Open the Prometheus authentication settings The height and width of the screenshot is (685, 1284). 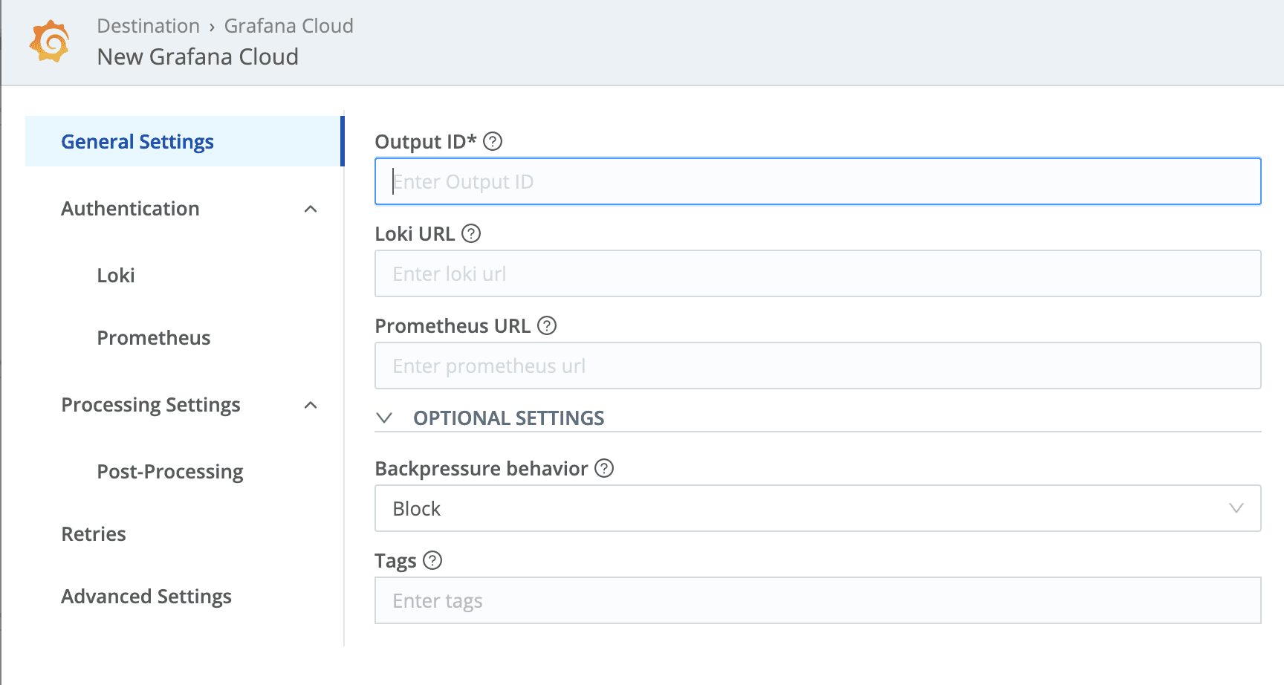154,338
